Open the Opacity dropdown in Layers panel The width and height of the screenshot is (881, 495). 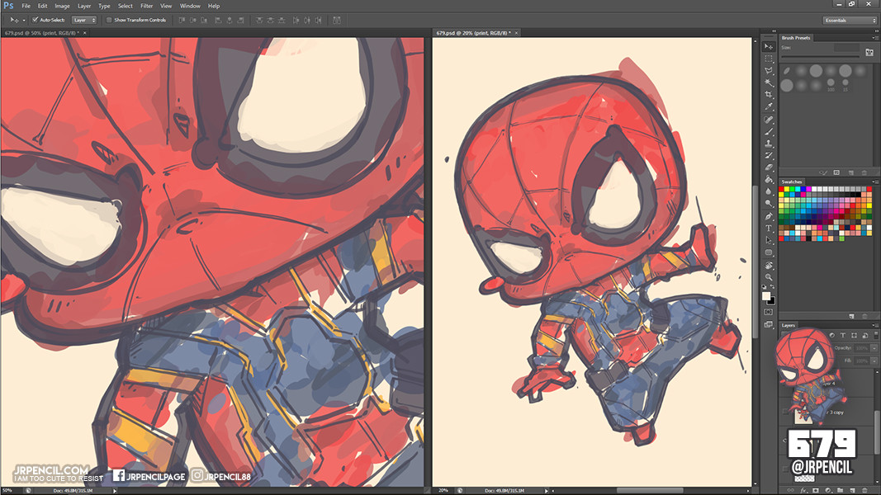pos(874,348)
